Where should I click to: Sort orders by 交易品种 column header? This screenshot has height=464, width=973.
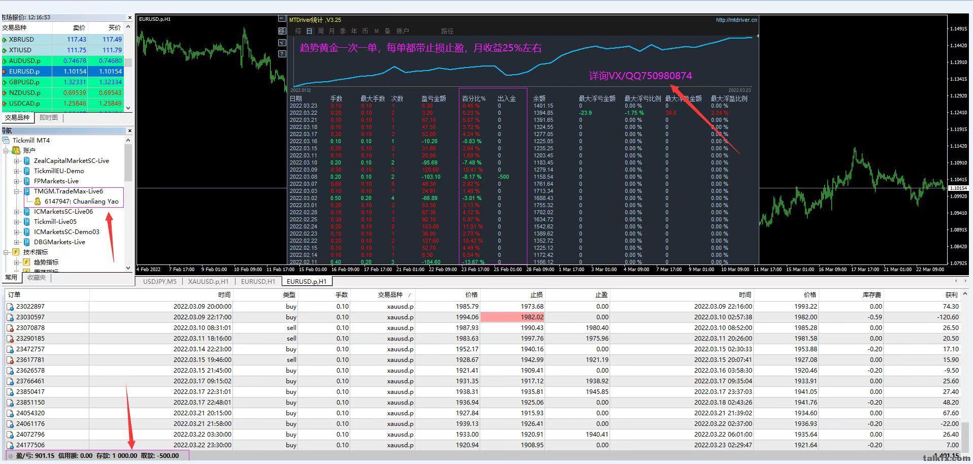point(390,294)
